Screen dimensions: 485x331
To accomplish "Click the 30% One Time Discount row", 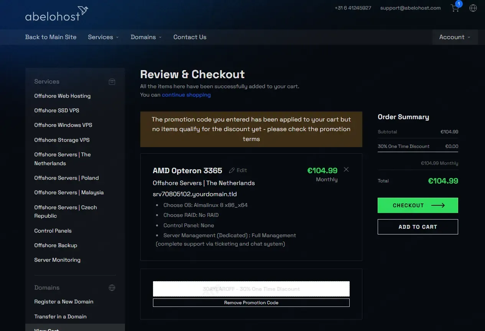I will [418, 146].
